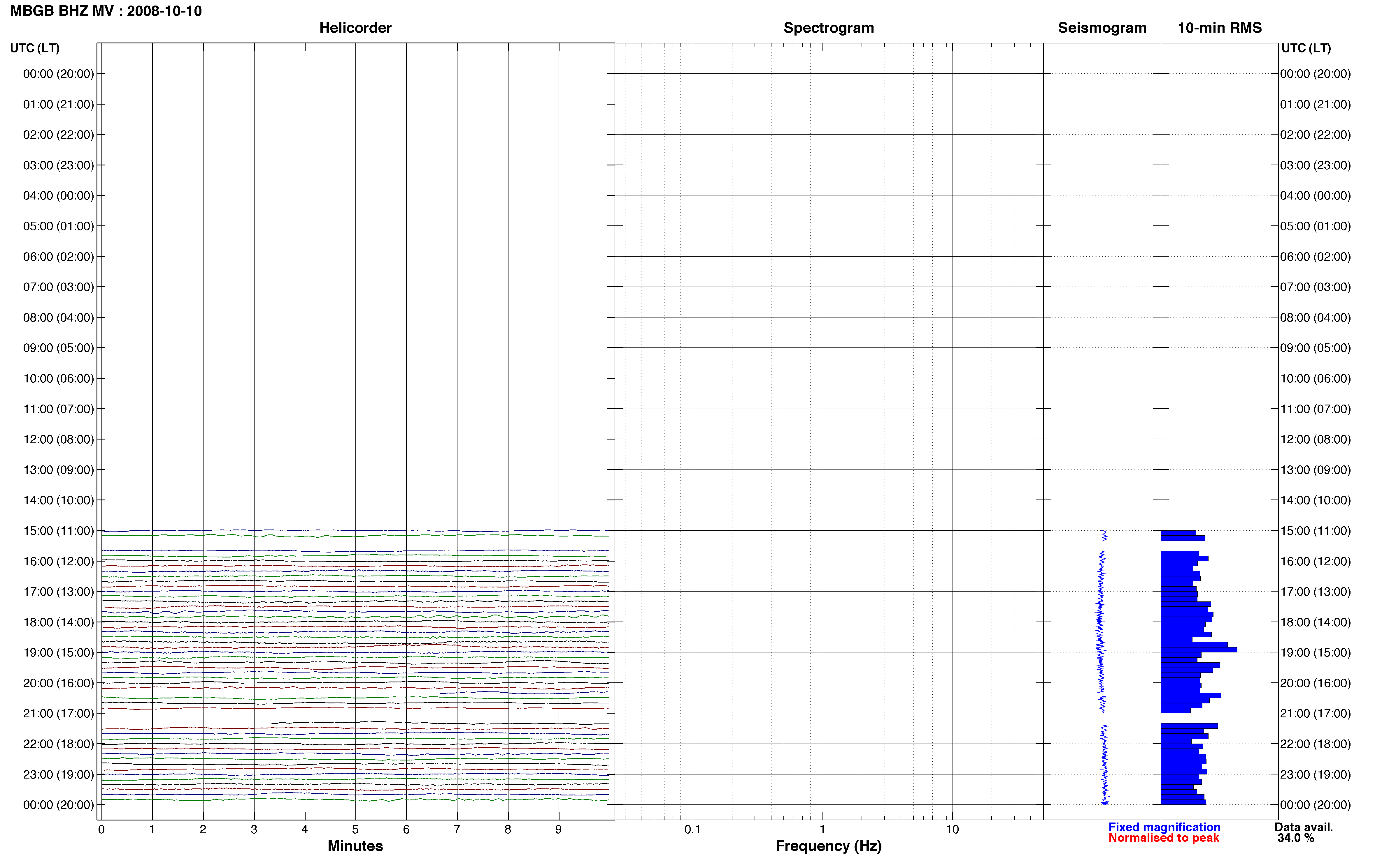Click 22:00 (18:00) on the right axis
Image resolution: width=1382 pixels, height=863 pixels.
[1315, 744]
